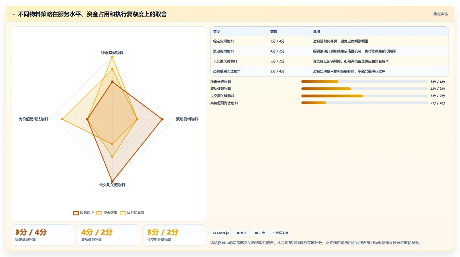Click the 表格 tag

pos(241,233)
